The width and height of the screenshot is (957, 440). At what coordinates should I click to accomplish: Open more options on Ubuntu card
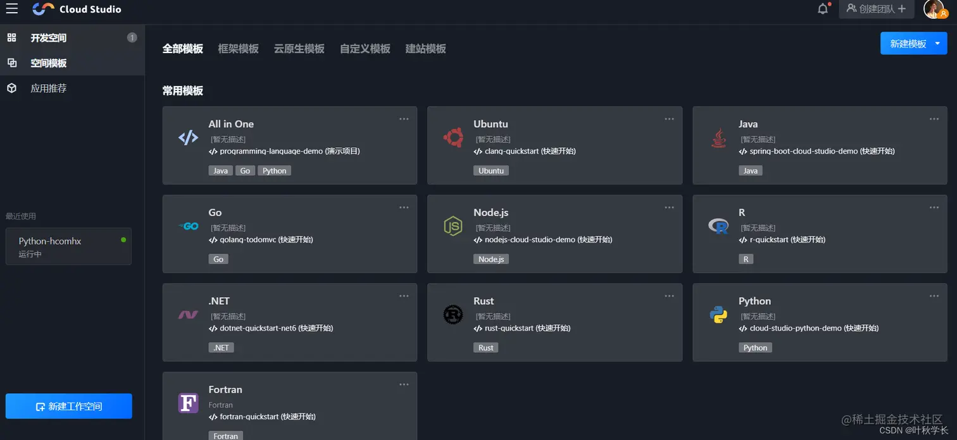click(x=669, y=119)
